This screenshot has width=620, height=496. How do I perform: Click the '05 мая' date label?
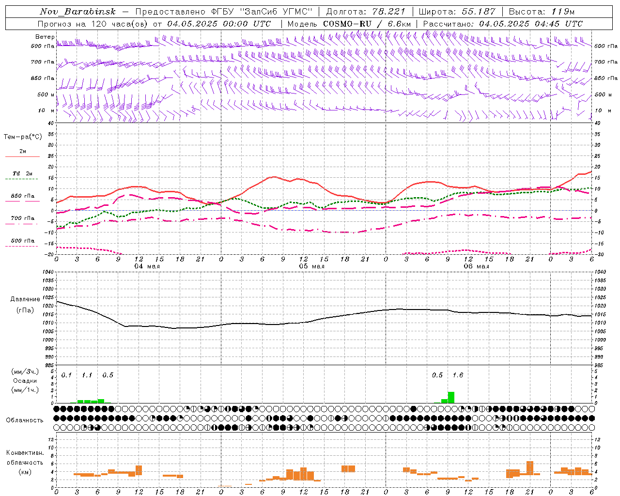click(311, 266)
